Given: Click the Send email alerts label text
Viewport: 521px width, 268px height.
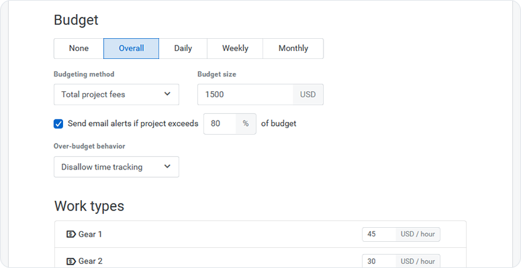Looking at the screenshot, I should coord(133,124).
